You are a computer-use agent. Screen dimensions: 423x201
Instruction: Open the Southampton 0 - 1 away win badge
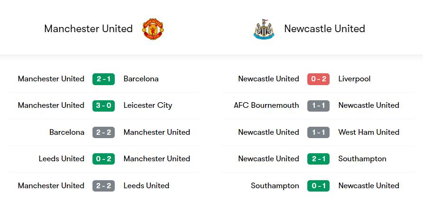(x=318, y=186)
